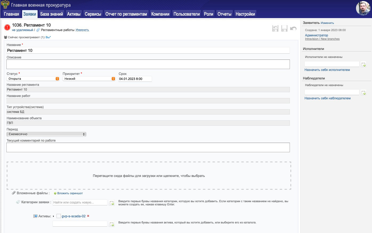The image size is (372, 233).
Task: Click the Наблюдатели не назначены text
Action: click(x=324, y=85)
